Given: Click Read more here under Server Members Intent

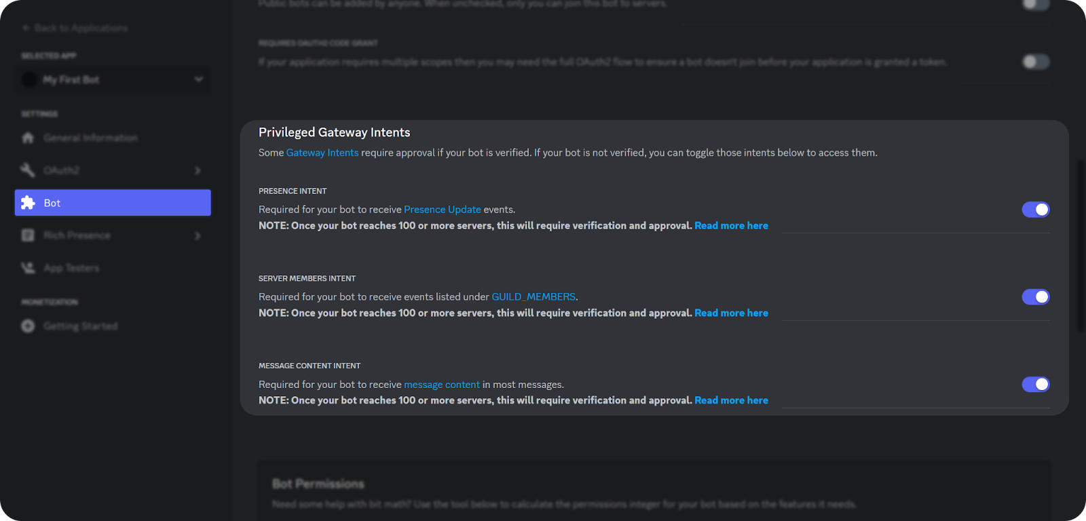Looking at the screenshot, I should pos(731,313).
